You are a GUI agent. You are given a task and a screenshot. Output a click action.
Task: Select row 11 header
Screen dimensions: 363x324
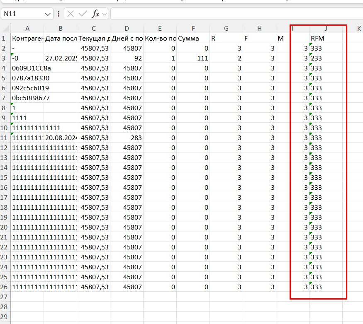click(5, 138)
